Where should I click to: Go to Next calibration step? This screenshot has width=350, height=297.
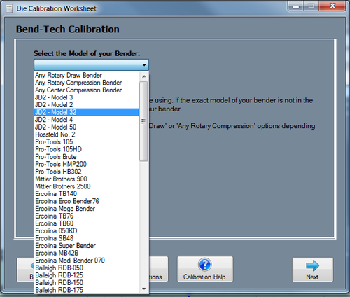pyautogui.click(x=313, y=270)
